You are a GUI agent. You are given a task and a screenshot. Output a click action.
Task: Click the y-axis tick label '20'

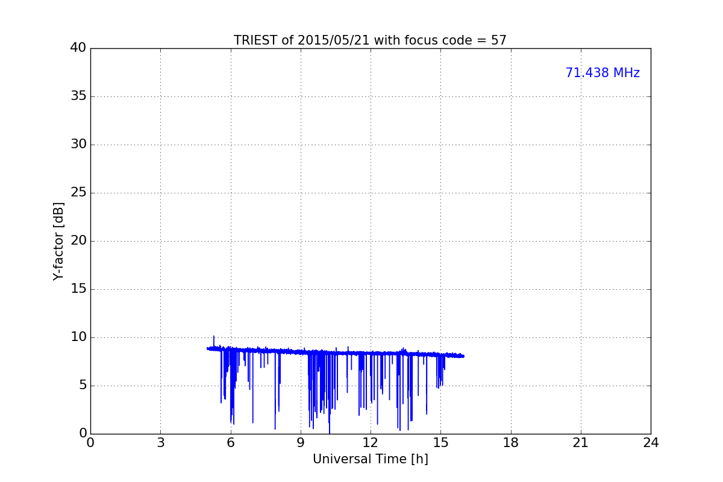tap(78, 241)
